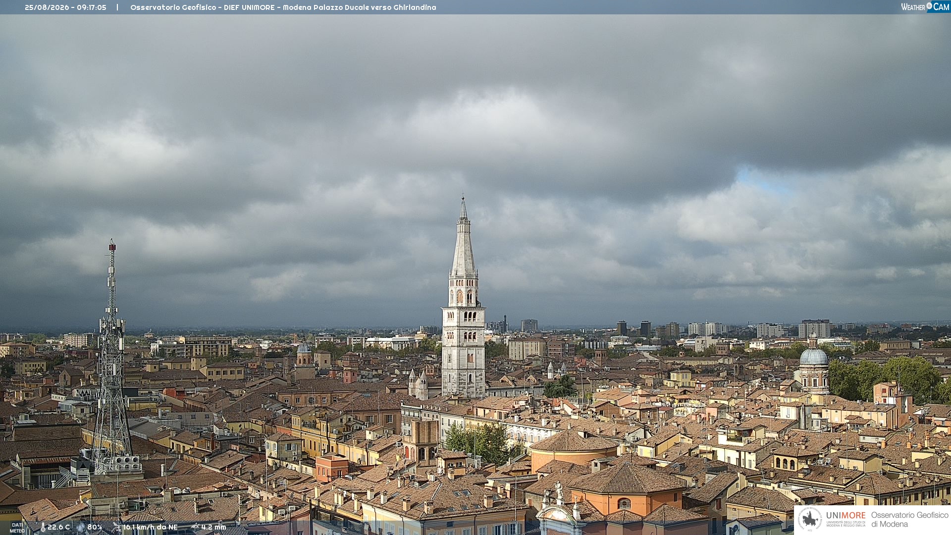Click the 16.1 km/h da NE wind reading
Viewport: 951px width, 535px height.
(151, 527)
